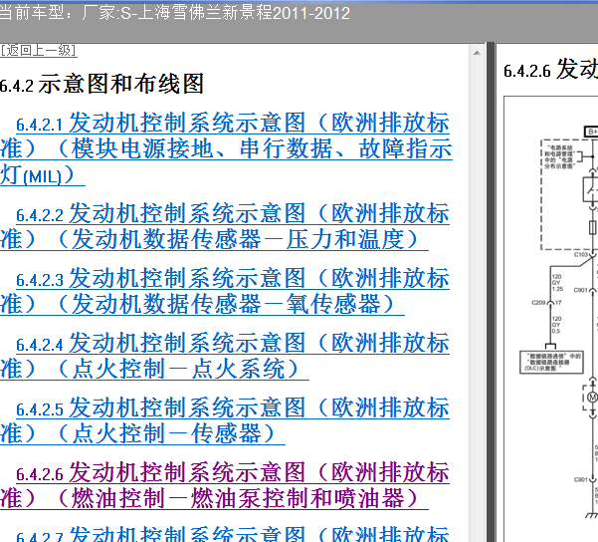The width and height of the screenshot is (598, 542).
Task: Click the C103 connector label in diagram
Action: [x=581, y=254]
